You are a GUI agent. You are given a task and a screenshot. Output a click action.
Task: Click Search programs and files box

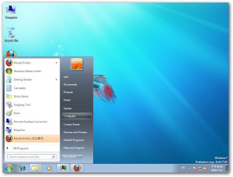pyautogui.click(x=32, y=157)
